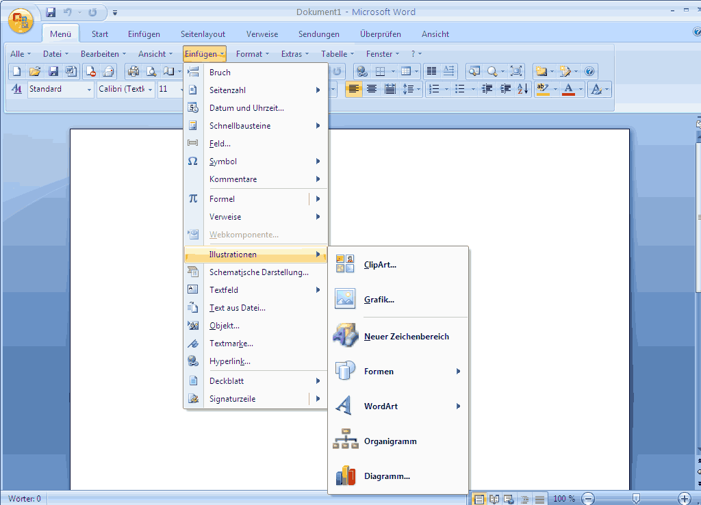This screenshot has height=505, width=701.
Task: Click the 100 % zoom level indicator
Action: click(x=564, y=498)
